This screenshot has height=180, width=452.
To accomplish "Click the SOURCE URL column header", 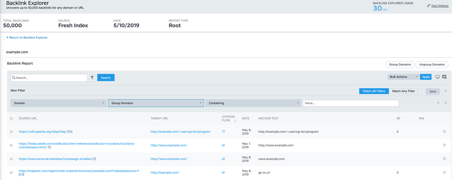I will [28, 118].
